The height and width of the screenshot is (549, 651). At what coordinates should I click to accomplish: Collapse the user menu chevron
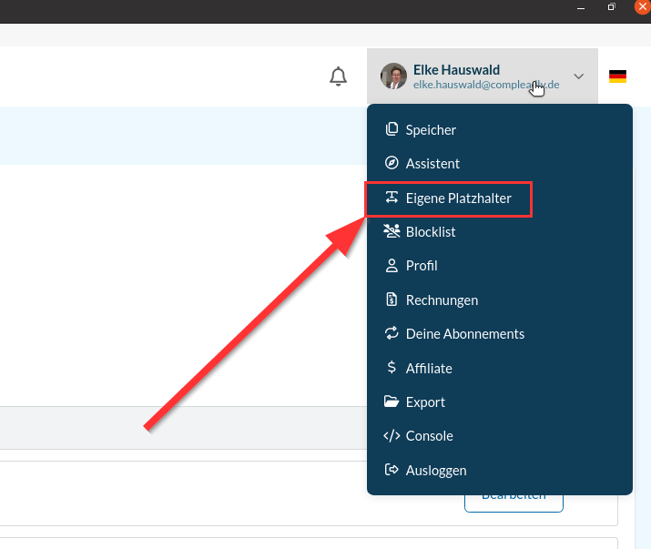578,76
